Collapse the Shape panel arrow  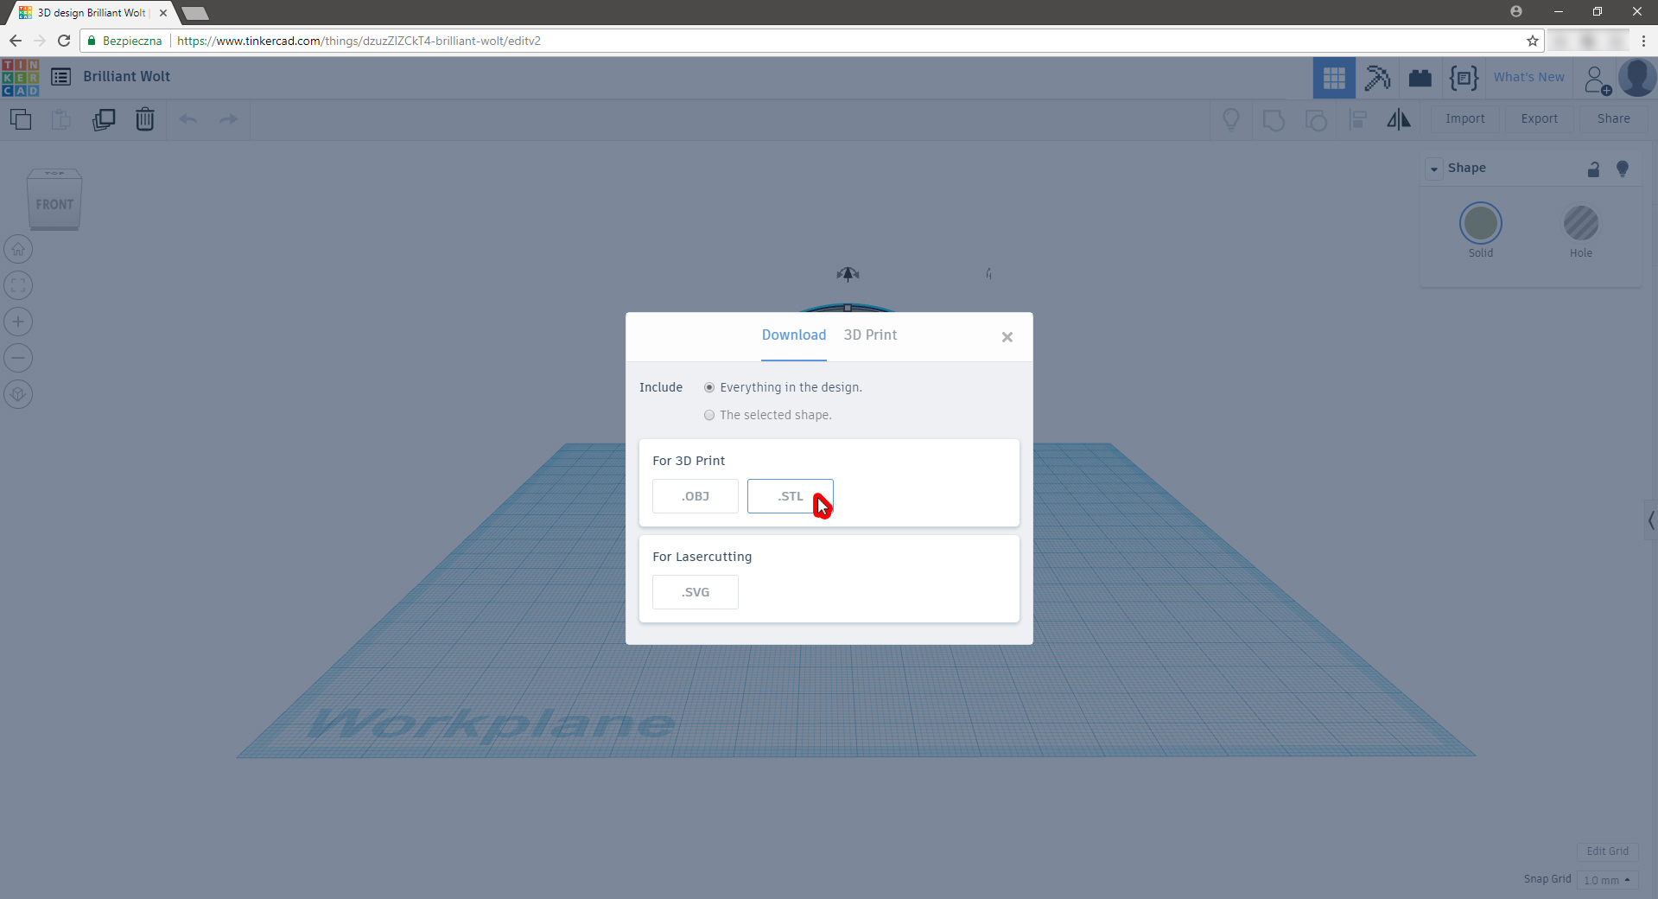(x=1434, y=169)
